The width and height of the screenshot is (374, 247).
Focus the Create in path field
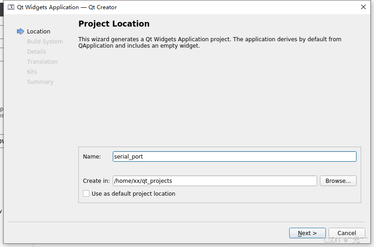[x=214, y=181]
